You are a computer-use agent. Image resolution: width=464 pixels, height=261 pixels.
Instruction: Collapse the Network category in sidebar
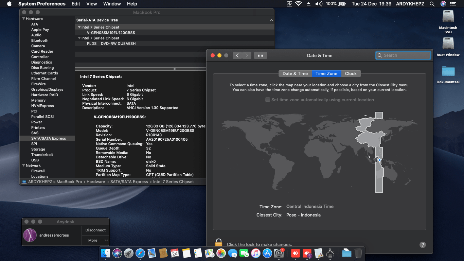click(24, 166)
